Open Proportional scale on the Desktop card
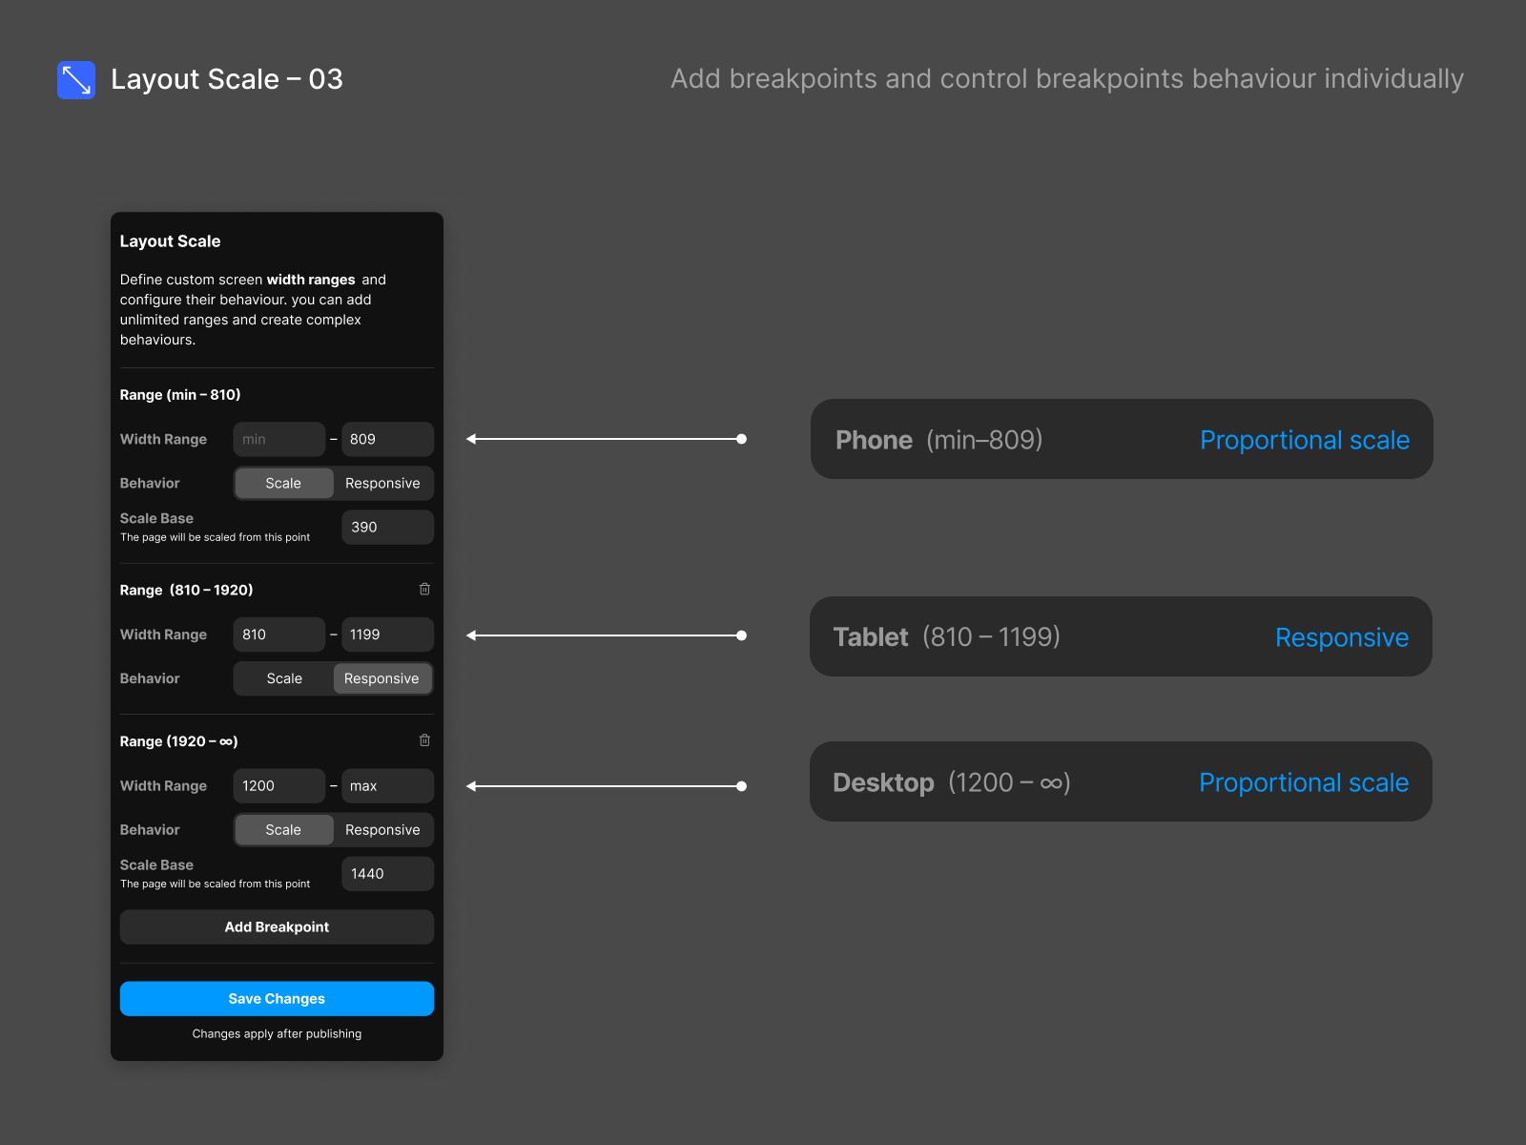Screen dimensions: 1526x1145 [x=1303, y=782]
